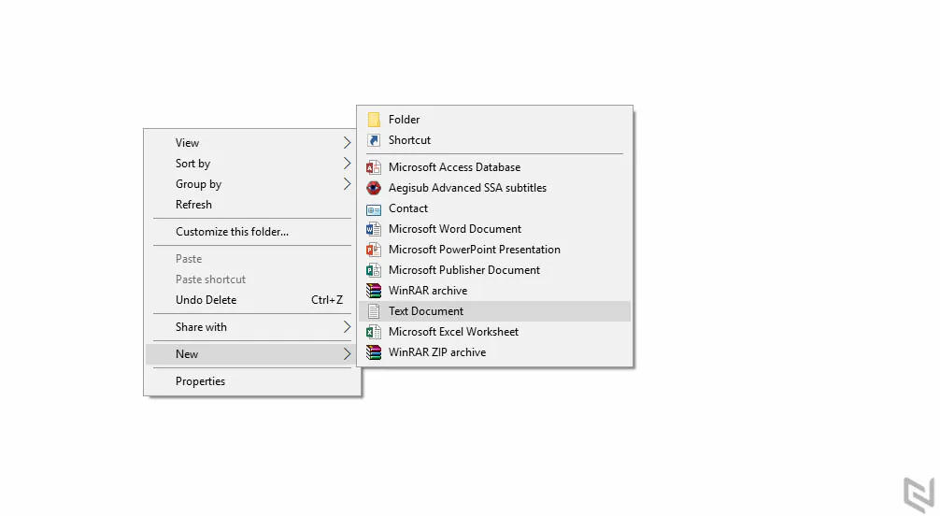This screenshot has width=940, height=516.
Task: Select the Contact label
Action: tap(408, 208)
